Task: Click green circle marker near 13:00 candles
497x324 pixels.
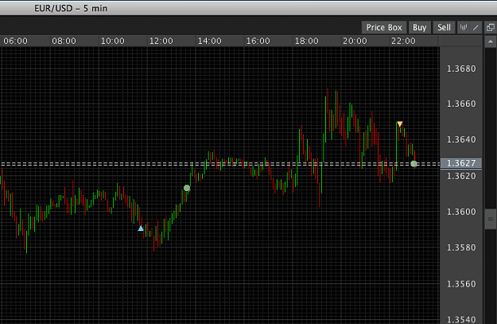Action: (x=187, y=188)
